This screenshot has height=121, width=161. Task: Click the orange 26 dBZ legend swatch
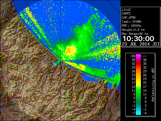coord(138,71)
